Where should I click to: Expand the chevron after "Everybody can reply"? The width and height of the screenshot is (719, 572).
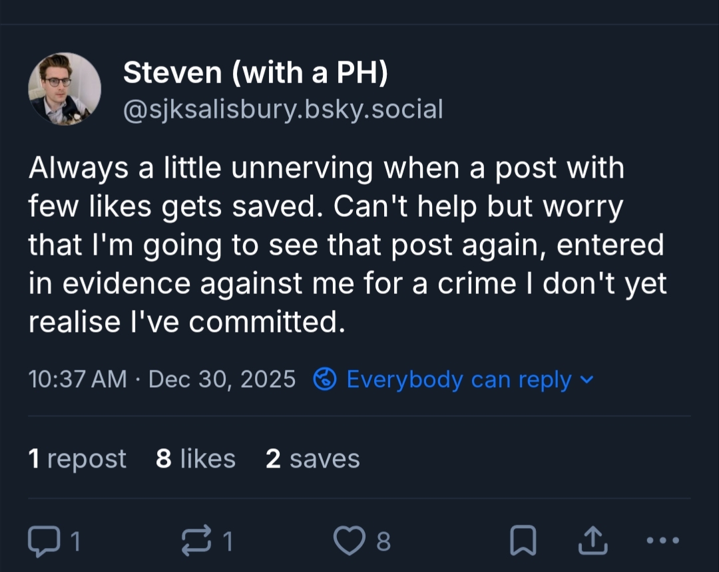click(x=586, y=380)
